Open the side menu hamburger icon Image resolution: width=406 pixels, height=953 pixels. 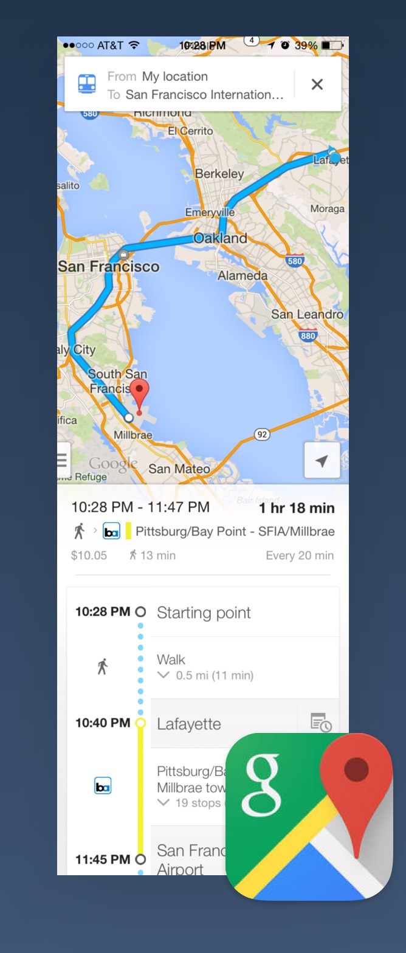click(x=63, y=460)
